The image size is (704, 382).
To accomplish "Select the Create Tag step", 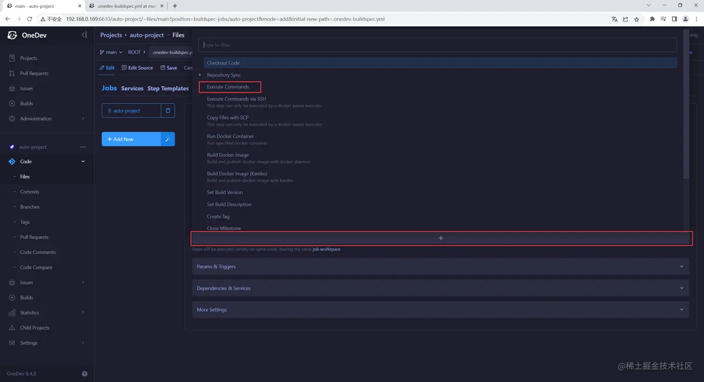I will coord(218,216).
